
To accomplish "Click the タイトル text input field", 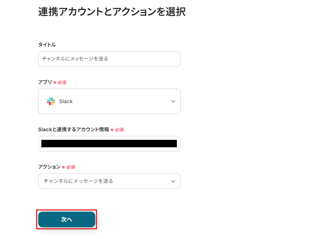I will (x=109, y=59).
